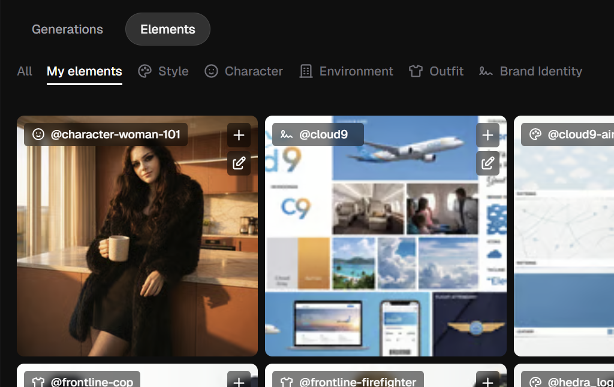Screen dimensions: 614x387
Task: Click the @frontline-cop outfit label
Action: point(82,380)
